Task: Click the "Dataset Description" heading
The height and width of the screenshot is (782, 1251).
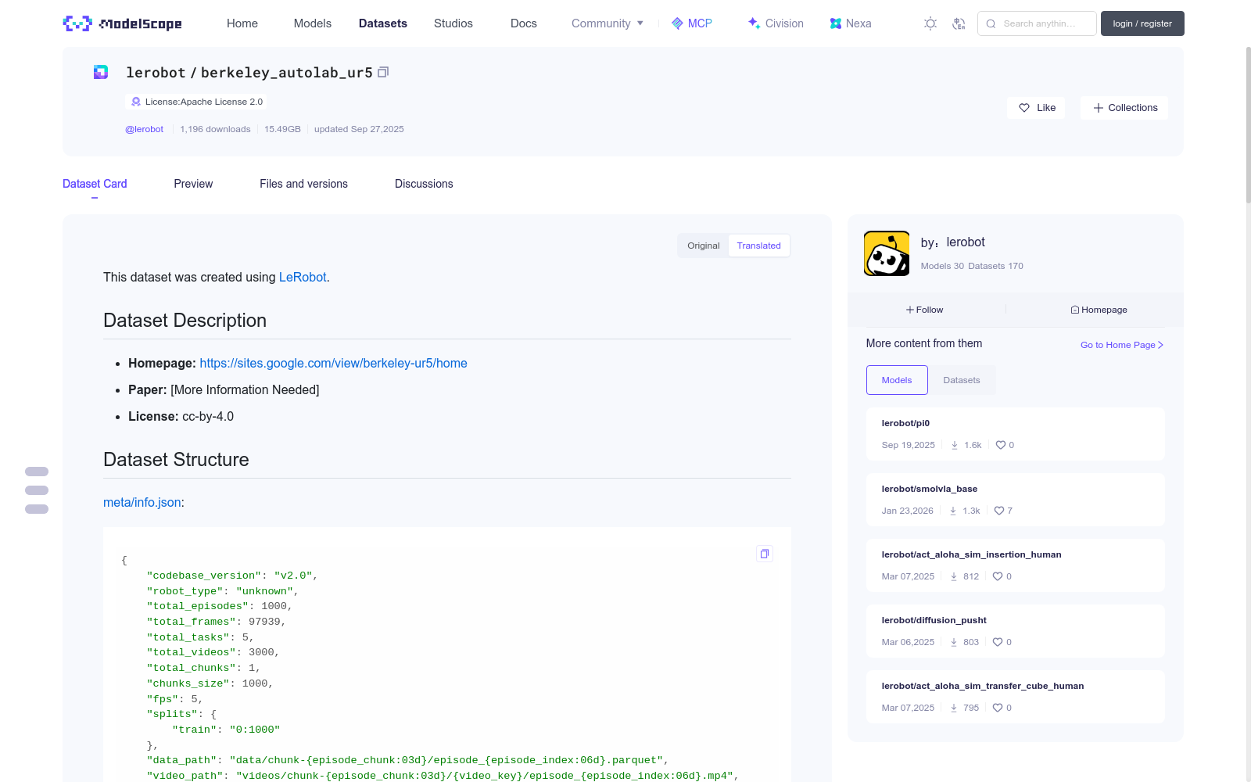Action: tap(185, 321)
